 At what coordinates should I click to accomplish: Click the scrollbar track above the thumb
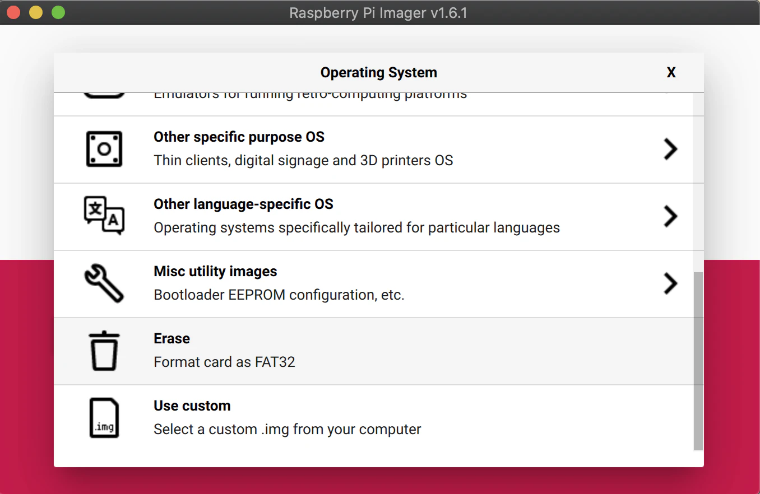click(698, 182)
